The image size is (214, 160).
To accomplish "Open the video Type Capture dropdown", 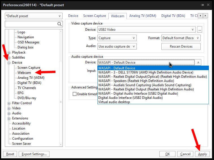I will click(117, 38).
